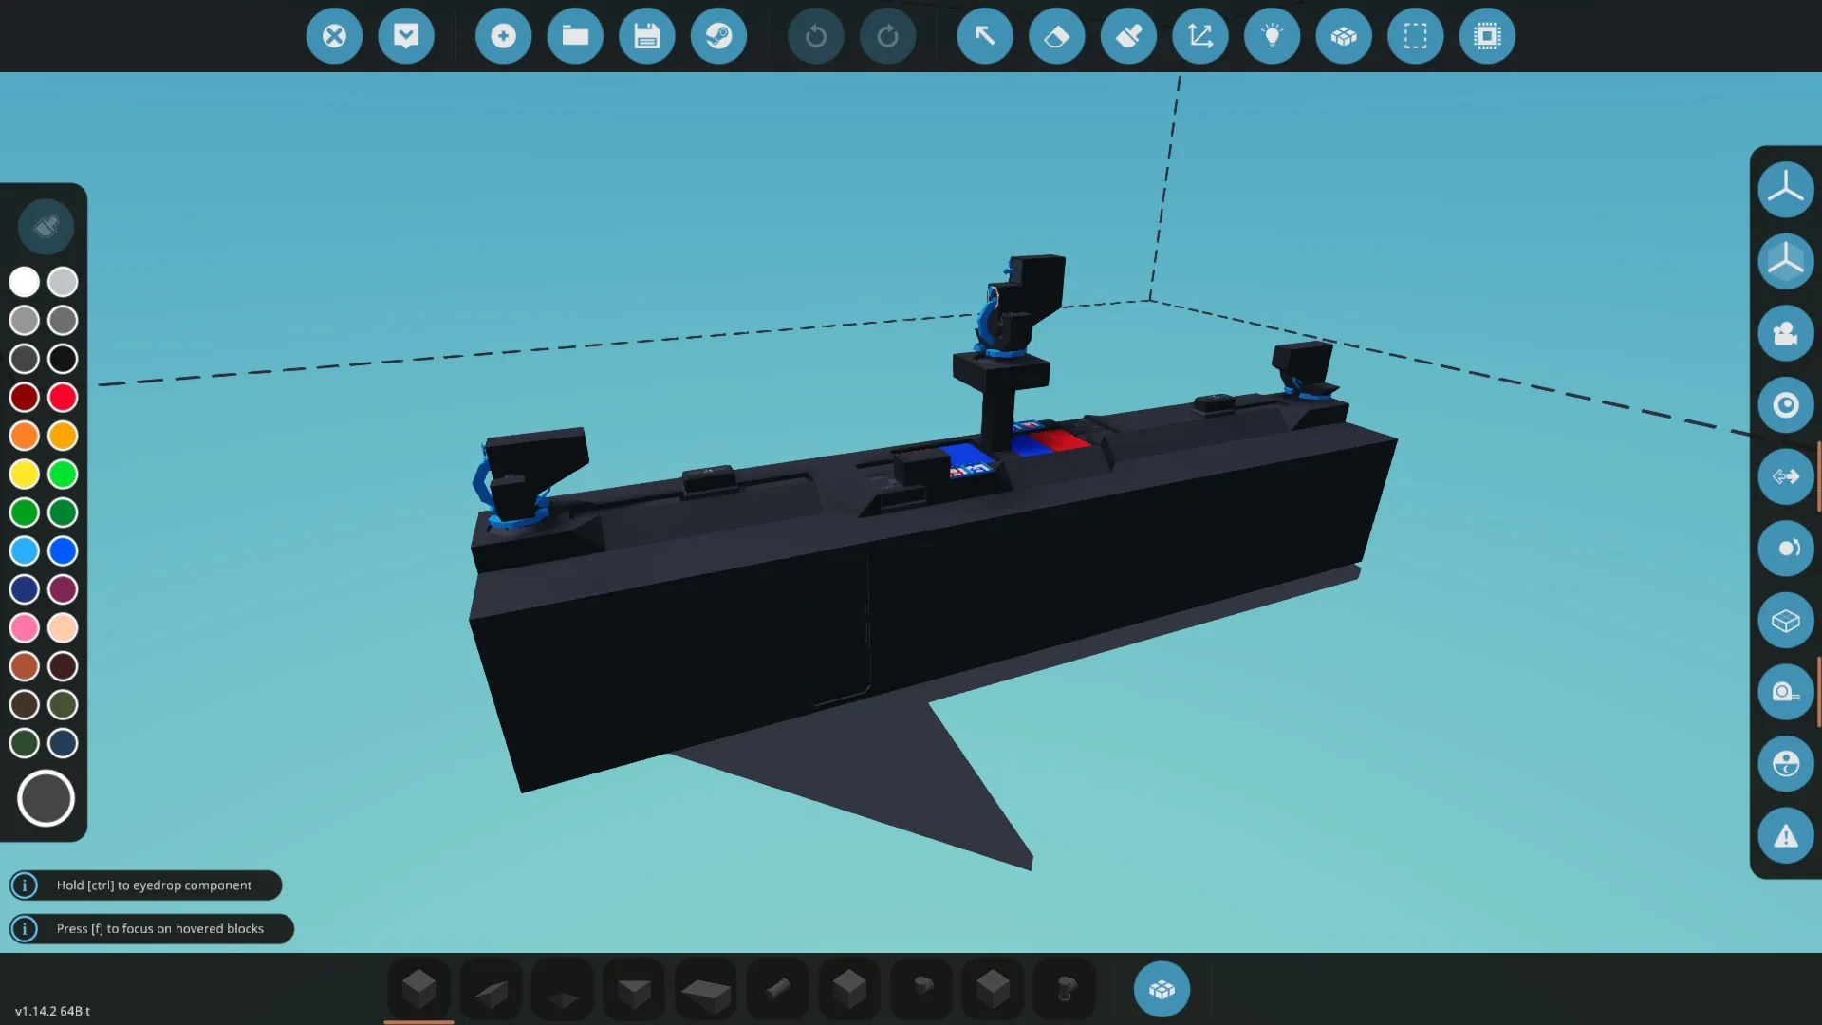This screenshot has height=1025, width=1822.
Task: Pick the bright red color swatch
Action: tap(63, 397)
